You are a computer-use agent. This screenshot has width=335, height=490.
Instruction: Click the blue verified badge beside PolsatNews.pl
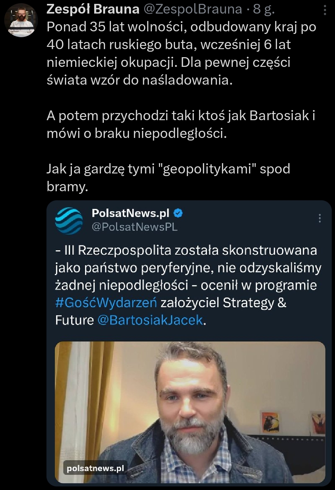178,213
